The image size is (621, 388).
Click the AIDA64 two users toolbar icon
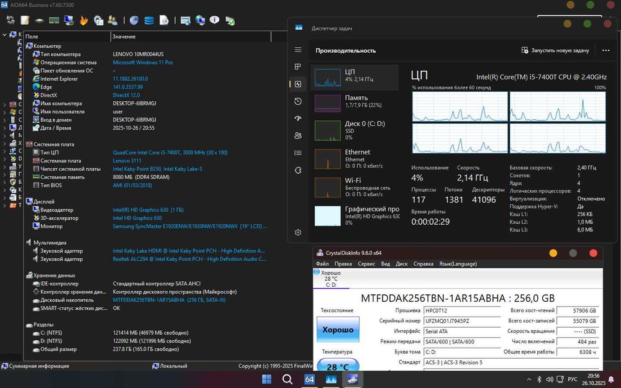pyautogui.click(x=112, y=20)
